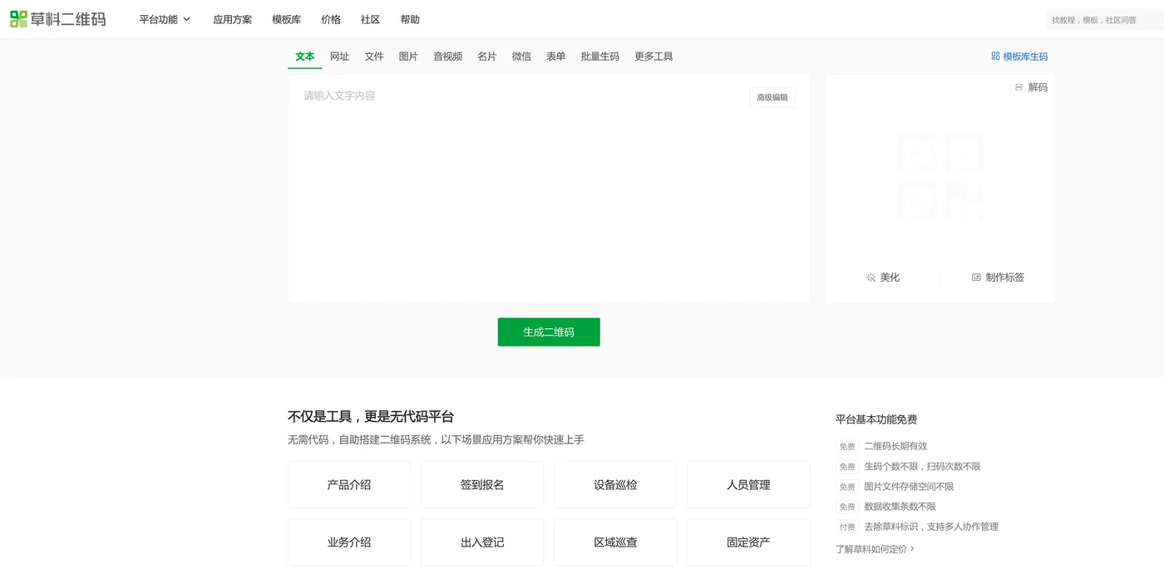Click the text 生码个数不限，扫码次数不限
Viewport: 1164px width, 569px height.
(x=922, y=466)
